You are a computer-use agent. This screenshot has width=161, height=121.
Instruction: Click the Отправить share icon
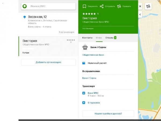pyautogui.click(x=101, y=6)
